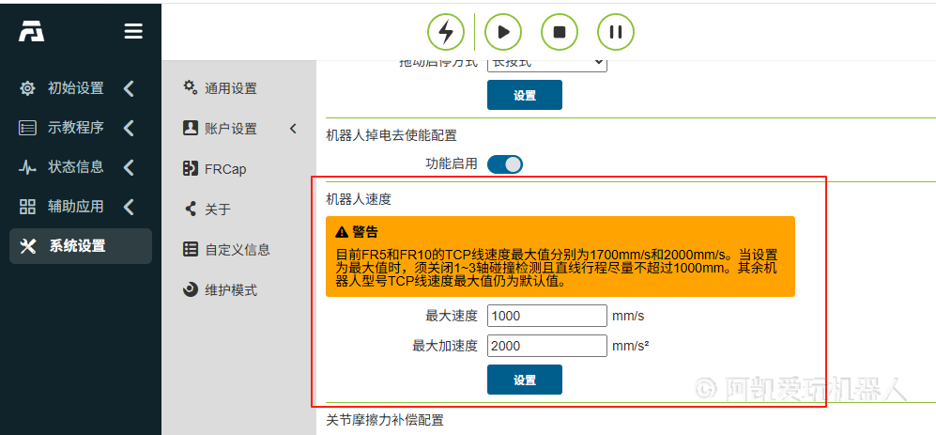
Task: Open the 通用设置 menu item
Action: (x=230, y=88)
